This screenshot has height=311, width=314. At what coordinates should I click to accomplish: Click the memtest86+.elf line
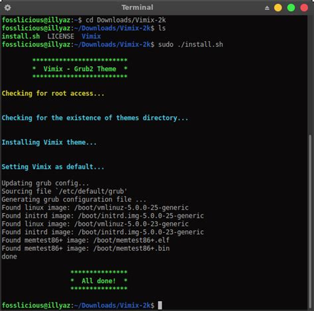click(x=85, y=240)
